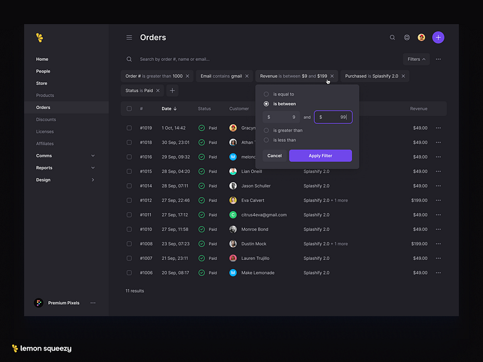This screenshot has height=362, width=483.
Task: Tick the checkbox for order #1015
Action: pos(129,171)
